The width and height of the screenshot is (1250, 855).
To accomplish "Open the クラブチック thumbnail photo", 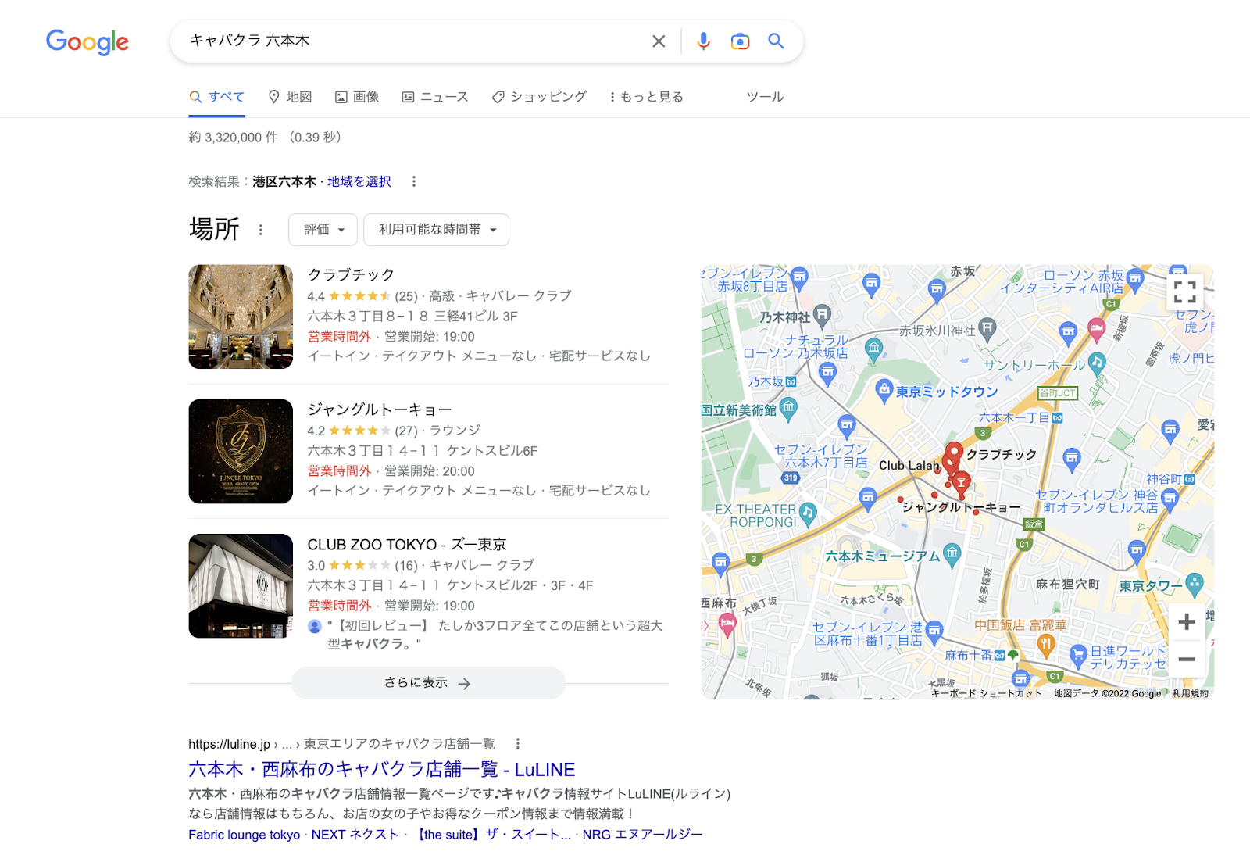I will [x=241, y=317].
